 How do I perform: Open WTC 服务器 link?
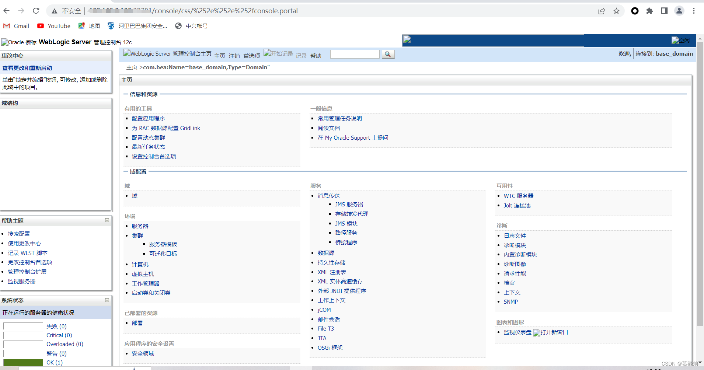click(x=519, y=196)
